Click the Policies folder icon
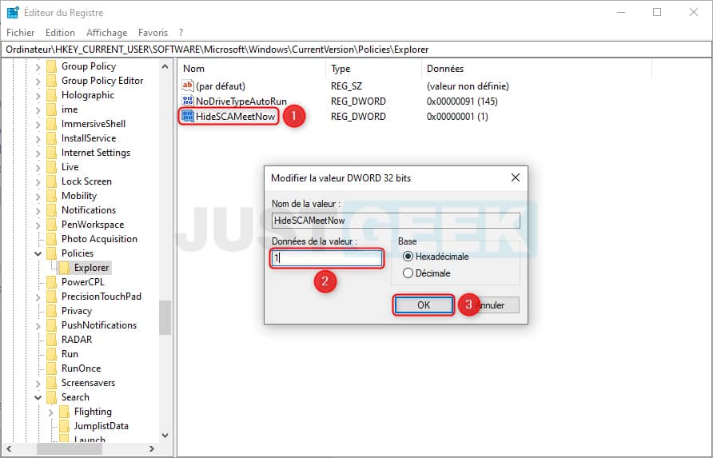Viewport: 713px width, 458px height. coord(52,253)
